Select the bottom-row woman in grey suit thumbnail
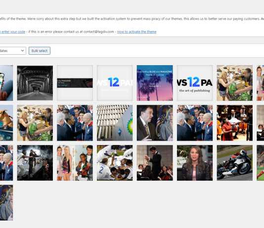 tap(6, 203)
